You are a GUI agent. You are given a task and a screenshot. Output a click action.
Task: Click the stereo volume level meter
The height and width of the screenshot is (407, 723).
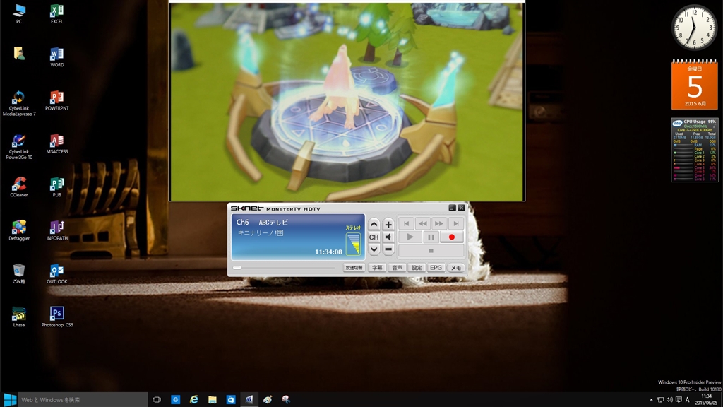pyautogui.click(x=353, y=244)
